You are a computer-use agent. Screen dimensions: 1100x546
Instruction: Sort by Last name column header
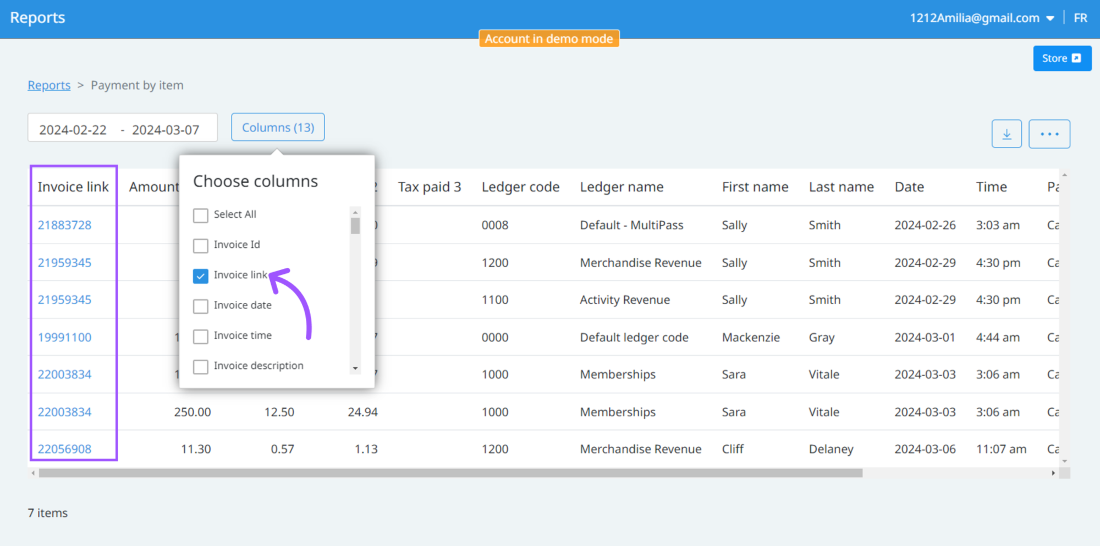tap(841, 187)
